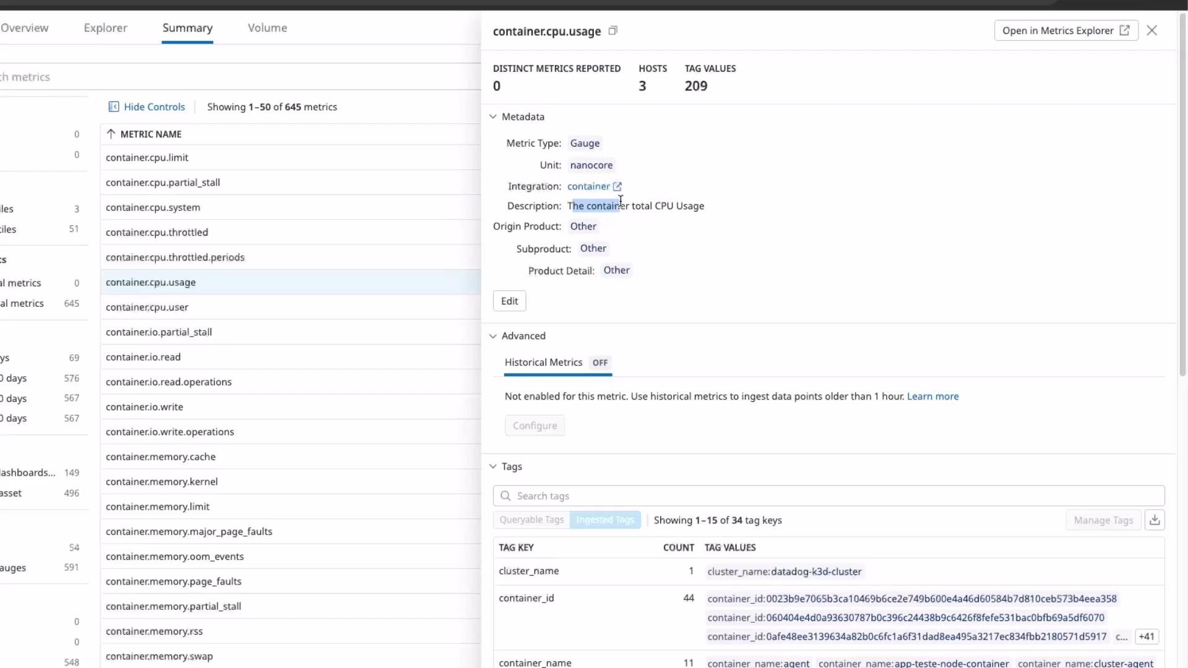Select the Summary tab
1188x668 pixels.
pos(187,28)
